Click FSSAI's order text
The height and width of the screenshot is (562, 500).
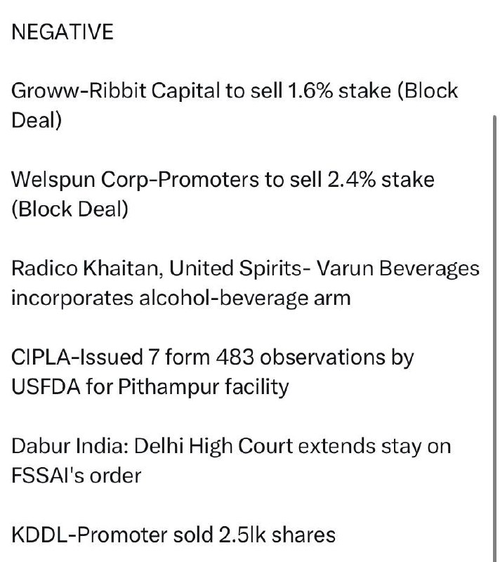click(77, 476)
